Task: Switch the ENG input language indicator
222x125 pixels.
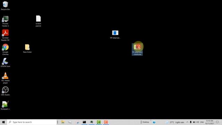Action: click(202, 122)
